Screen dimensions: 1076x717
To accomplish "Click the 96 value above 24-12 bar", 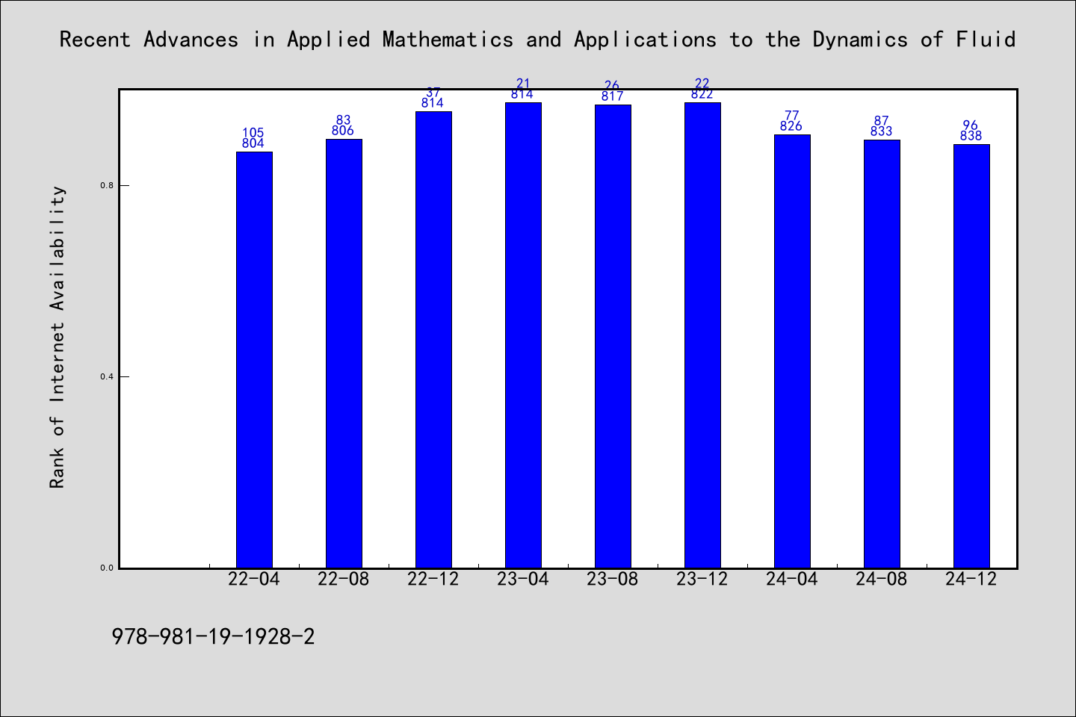I will 971,125.
